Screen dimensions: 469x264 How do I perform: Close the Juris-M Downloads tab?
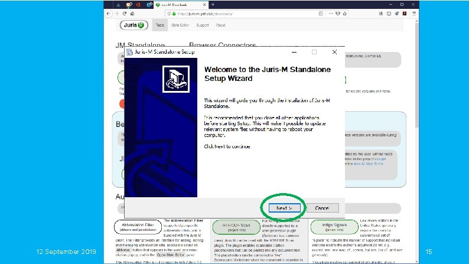click(x=204, y=5)
